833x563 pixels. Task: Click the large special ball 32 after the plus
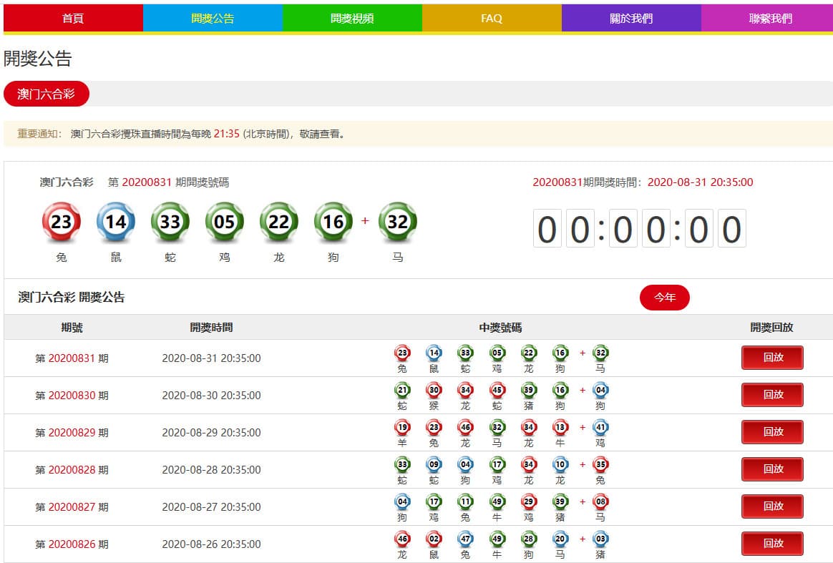[398, 222]
